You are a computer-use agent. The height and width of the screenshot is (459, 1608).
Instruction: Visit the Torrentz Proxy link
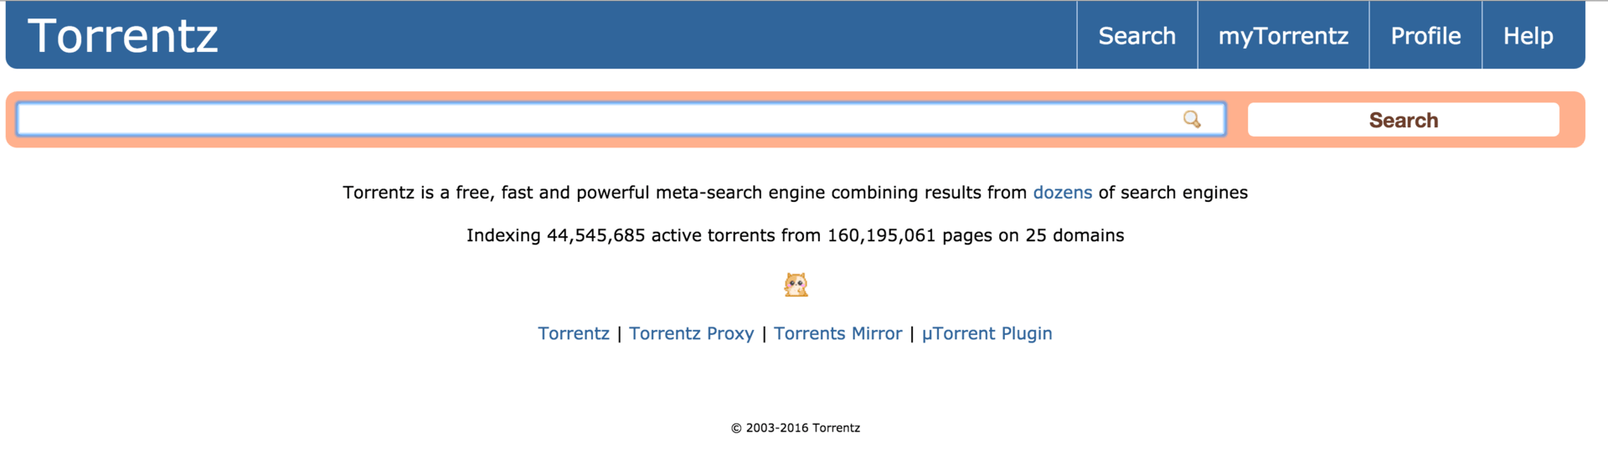click(692, 333)
